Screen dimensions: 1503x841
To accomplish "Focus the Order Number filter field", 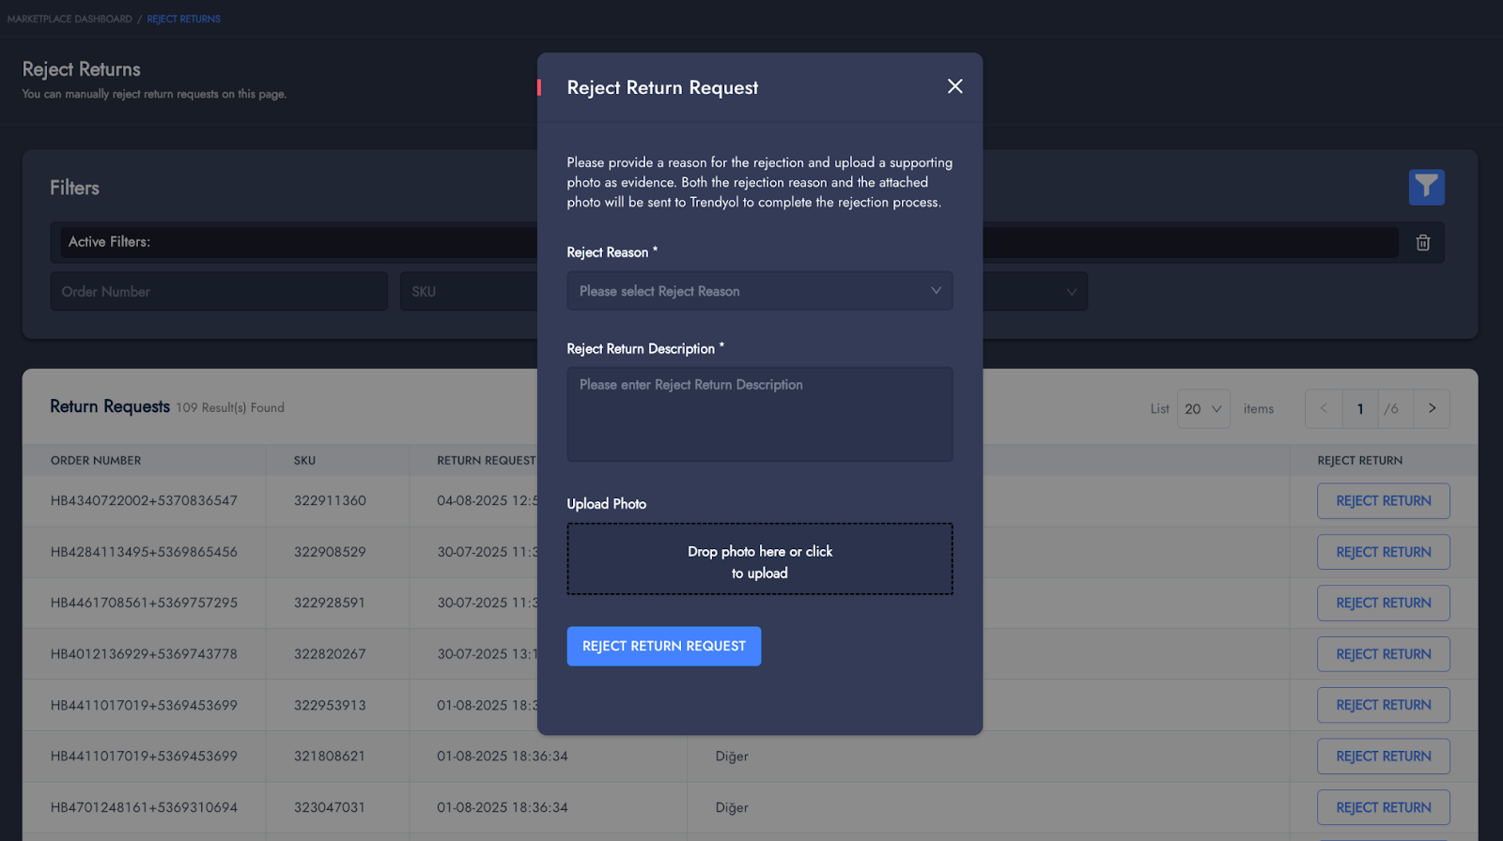I will point(218,292).
